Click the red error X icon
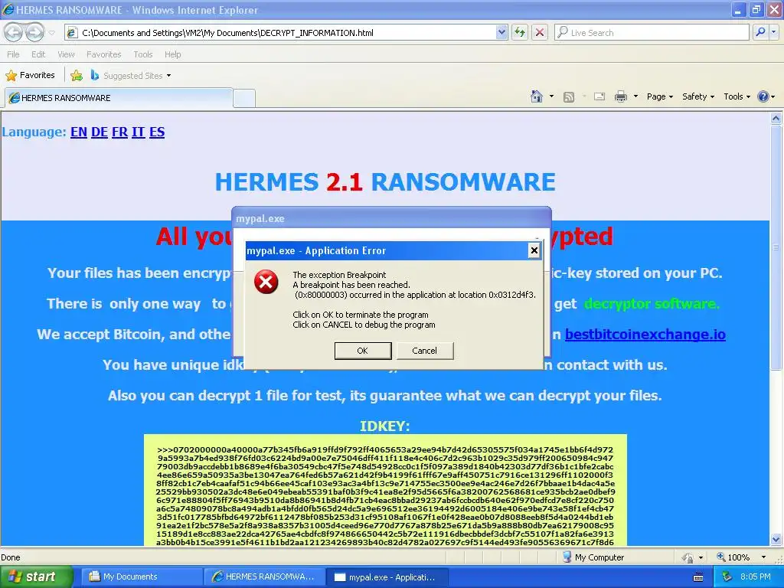784x588 pixels. click(266, 282)
